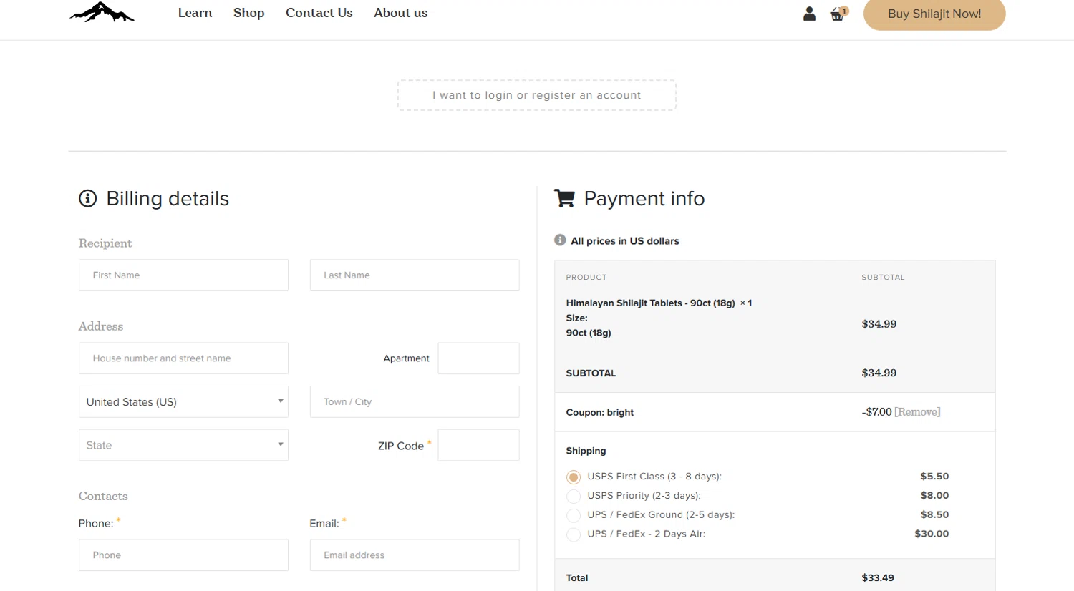The image size is (1074, 591).
Task: Click the Total amount $33.49
Action: tap(878, 578)
